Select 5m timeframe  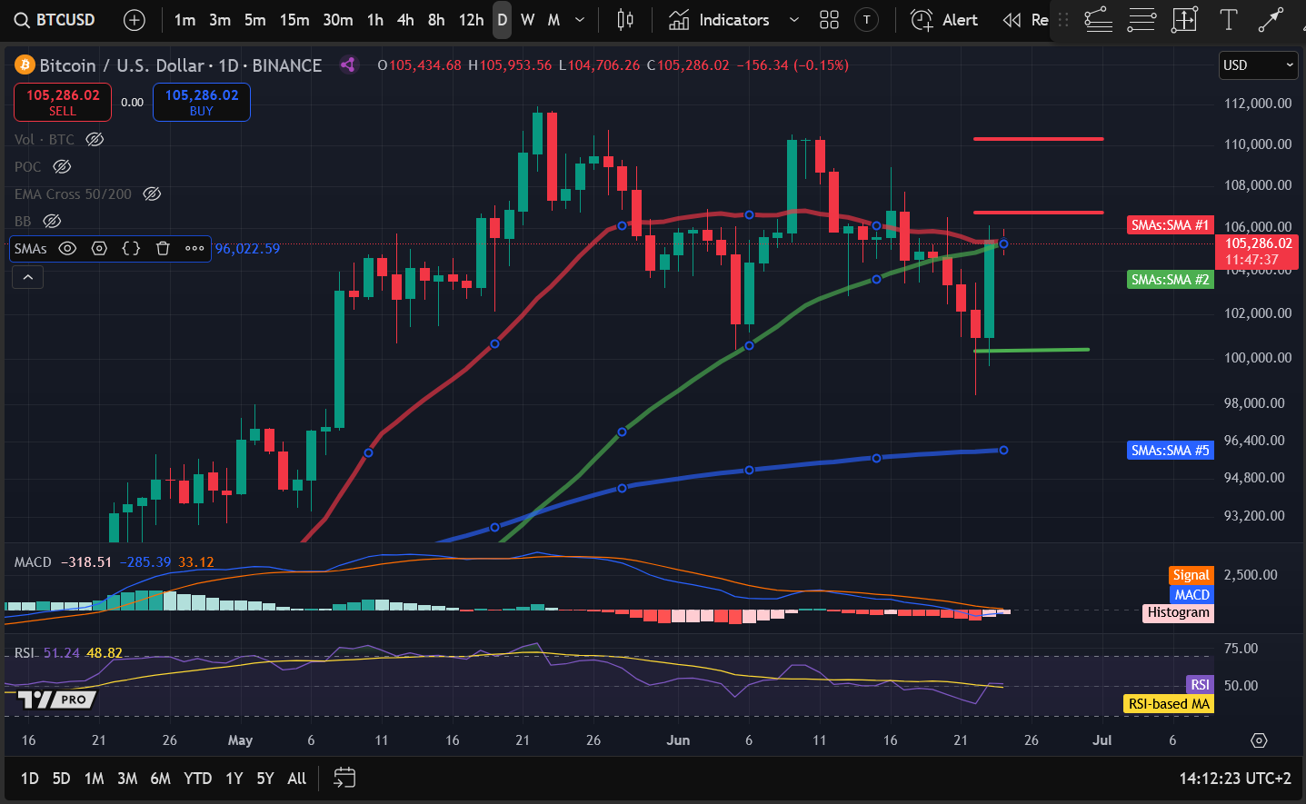[x=255, y=20]
